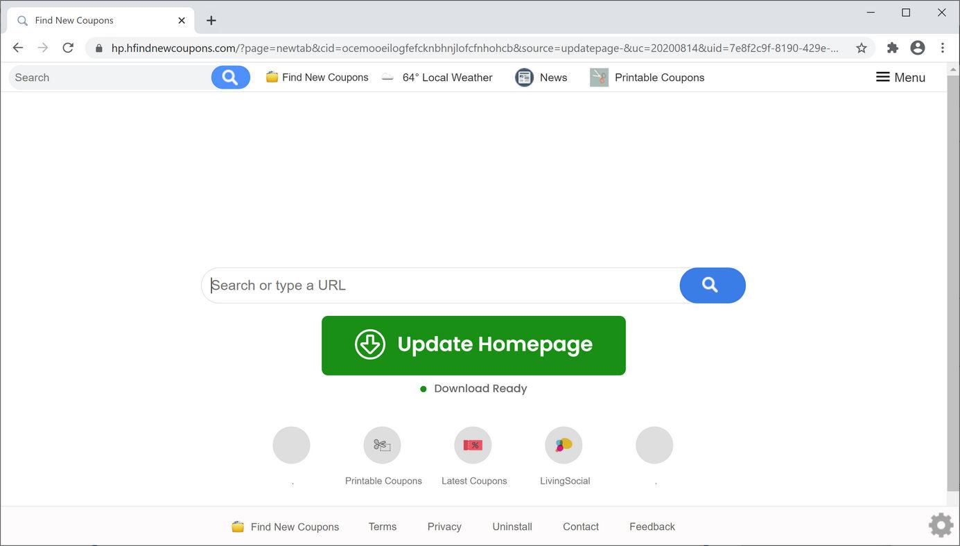The width and height of the screenshot is (960, 546).
Task: Focus the Search or type a URL box
Action: tap(441, 285)
